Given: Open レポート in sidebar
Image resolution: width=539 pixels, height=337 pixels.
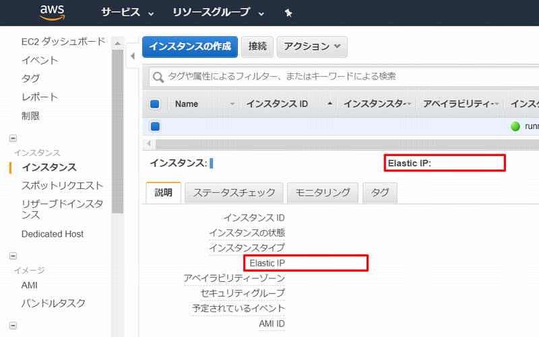Looking at the screenshot, I should pos(40,97).
